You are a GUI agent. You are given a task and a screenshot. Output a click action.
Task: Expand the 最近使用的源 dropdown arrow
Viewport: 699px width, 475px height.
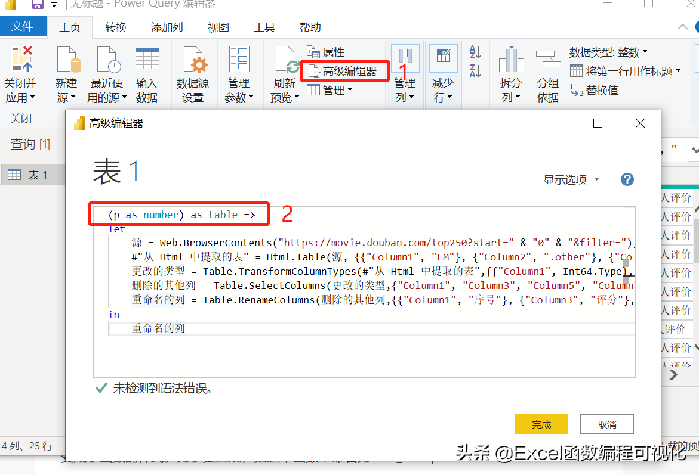tap(124, 98)
